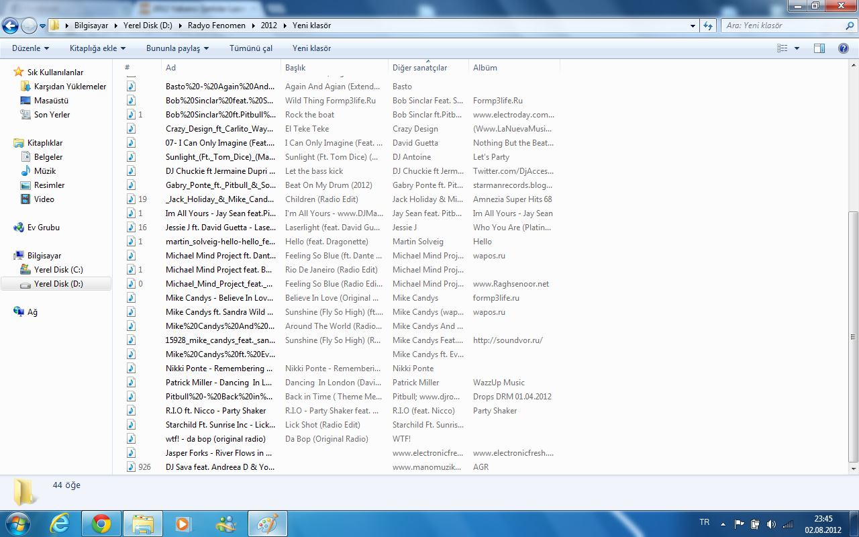859x537 pixels.
Task: Click the search field 'Ara: Yeni klasör'
Action: [781, 26]
